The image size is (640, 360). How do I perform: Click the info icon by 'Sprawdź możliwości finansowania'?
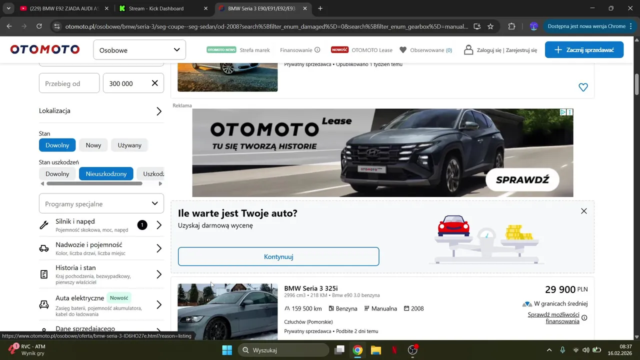[584, 318]
